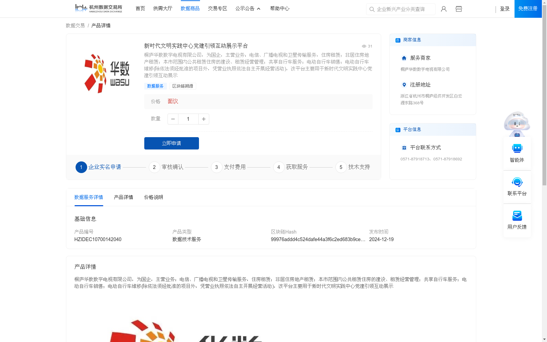Click the product number HZIDEC10700142040

pyautogui.click(x=98, y=239)
